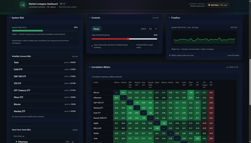Click the Correlation Matrix panel title

pos(101,67)
